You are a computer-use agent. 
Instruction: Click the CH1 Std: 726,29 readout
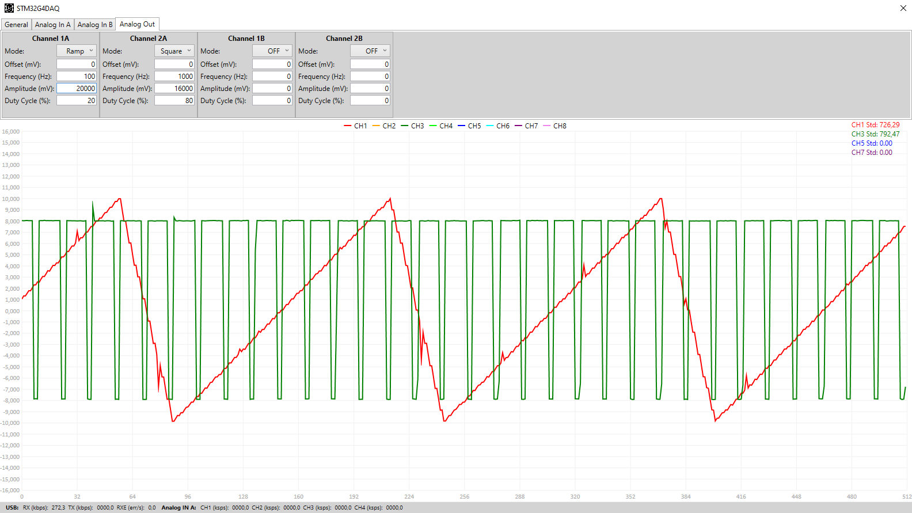[x=875, y=124]
